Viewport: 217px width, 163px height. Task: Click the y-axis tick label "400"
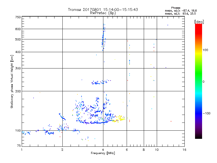(18, 52)
